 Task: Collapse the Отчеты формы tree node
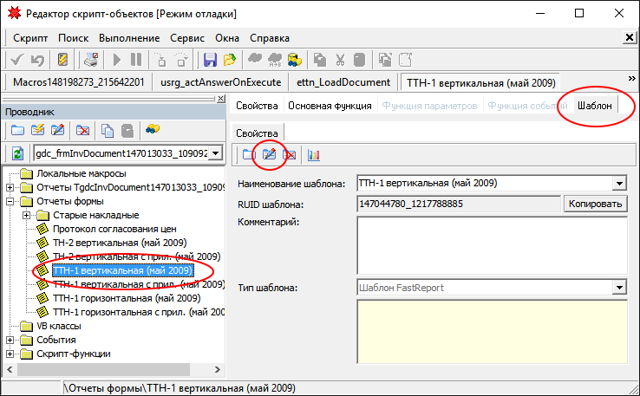click(x=10, y=202)
